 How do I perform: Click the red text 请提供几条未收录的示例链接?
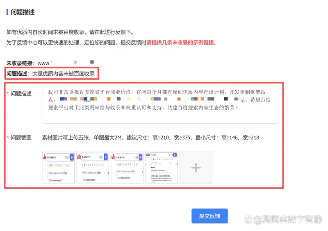pos(181,43)
